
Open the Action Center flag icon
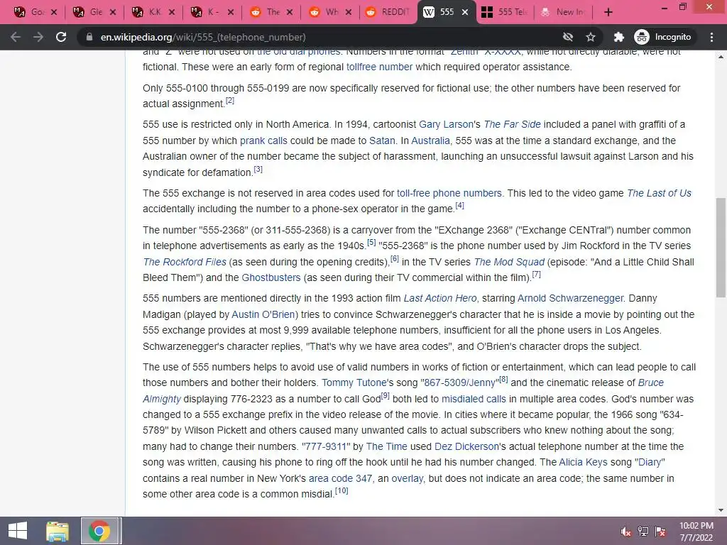tap(660, 531)
